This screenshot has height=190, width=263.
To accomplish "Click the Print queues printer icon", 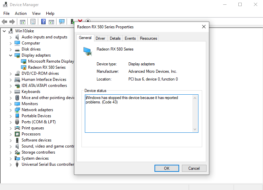I will tap(17, 128).
